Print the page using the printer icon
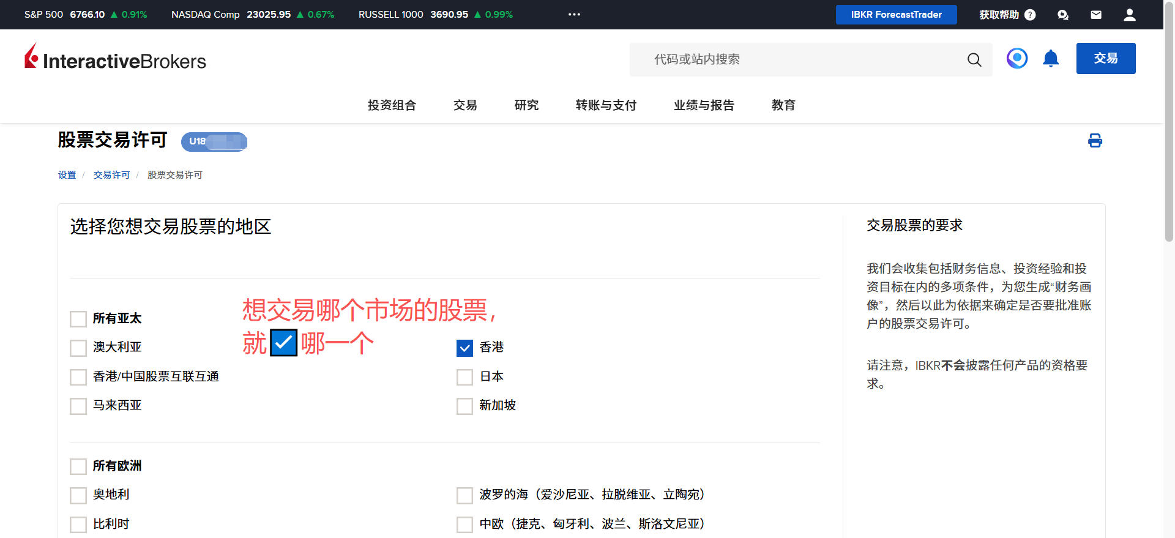Viewport: 1175px width, 538px height. (1095, 141)
